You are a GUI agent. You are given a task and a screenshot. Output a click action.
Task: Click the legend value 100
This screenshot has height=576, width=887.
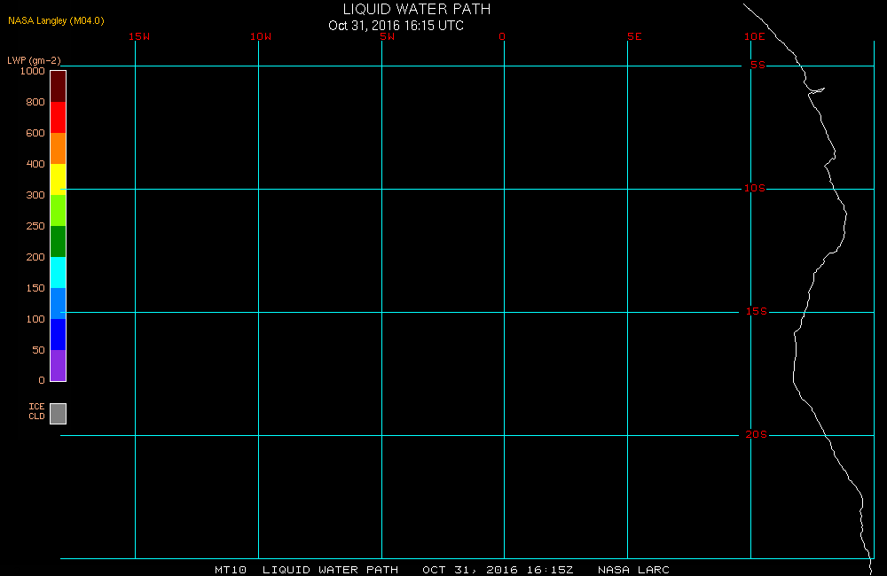click(35, 319)
